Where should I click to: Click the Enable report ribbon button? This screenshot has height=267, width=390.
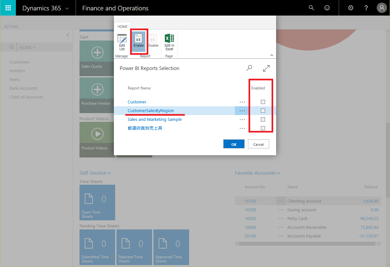point(139,41)
